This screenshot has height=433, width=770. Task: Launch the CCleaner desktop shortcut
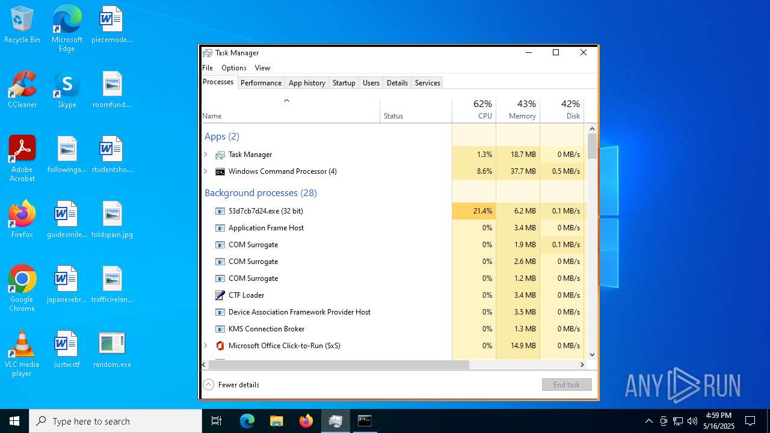click(x=22, y=90)
